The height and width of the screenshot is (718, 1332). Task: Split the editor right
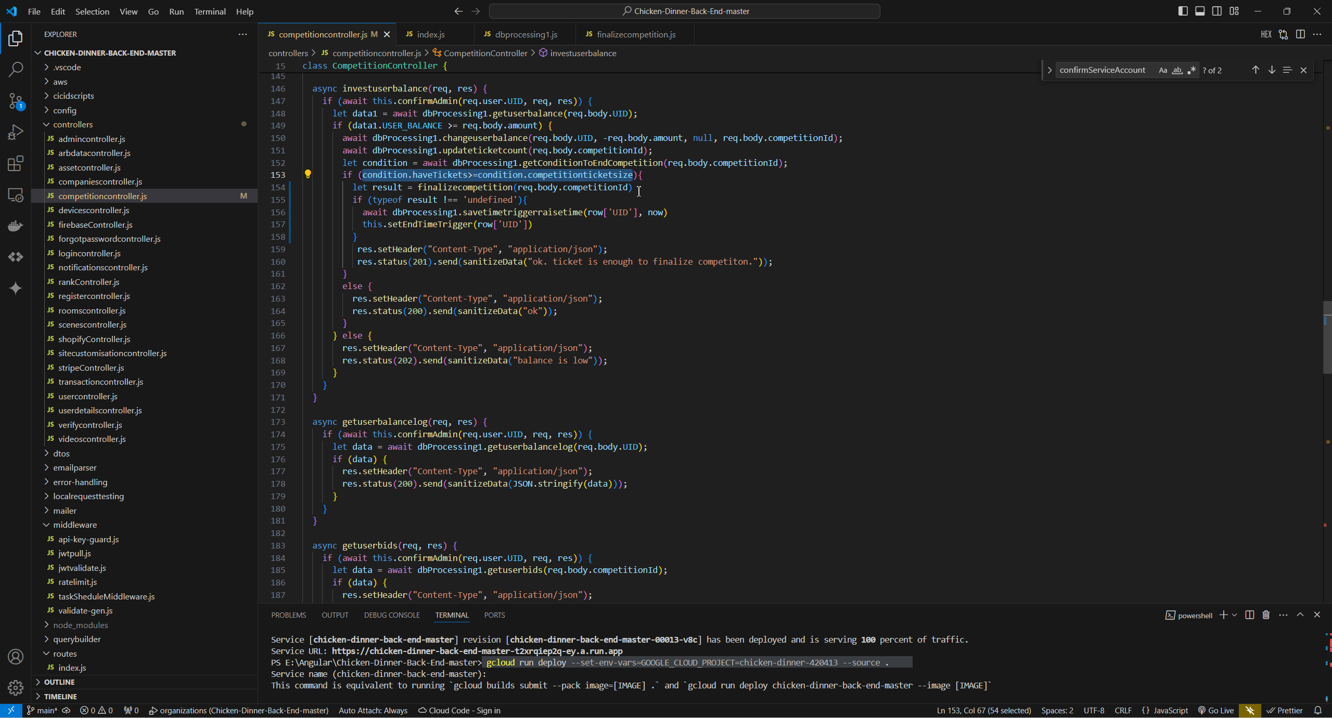(x=1300, y=34)
